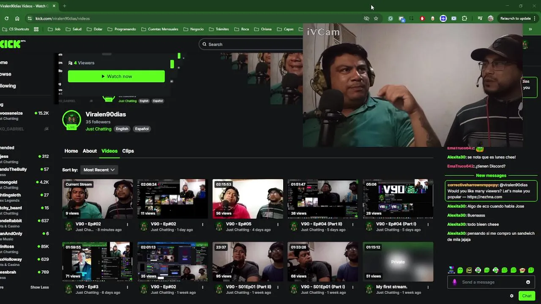Reload the page in Chrome

pos(6,19)
